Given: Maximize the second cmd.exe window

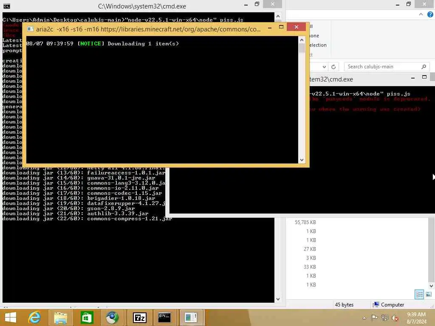Looking at the screenshot, I should click(424, 77).
